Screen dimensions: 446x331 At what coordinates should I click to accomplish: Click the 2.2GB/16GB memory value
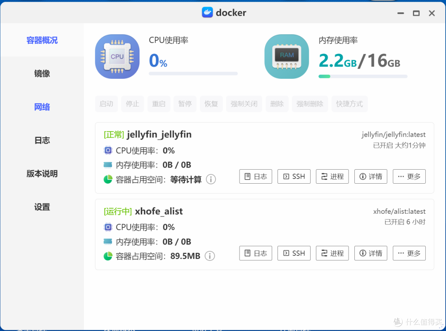click(x=360, y=61)
